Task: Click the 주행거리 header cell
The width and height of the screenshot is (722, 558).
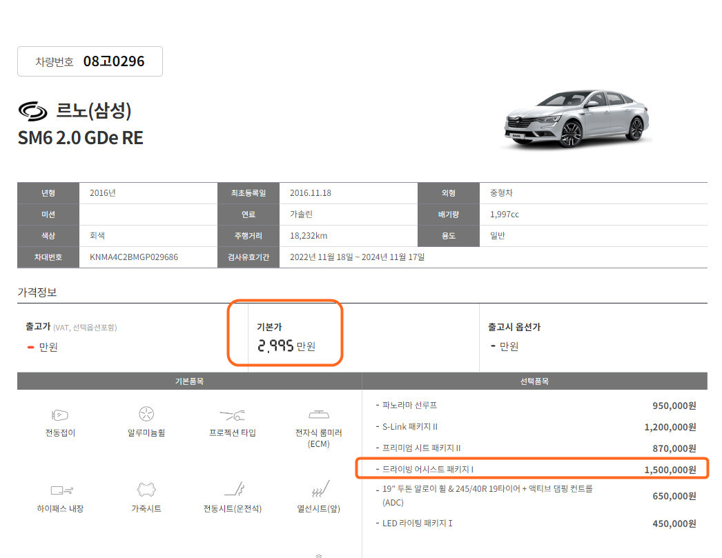Action: pyautogui.click(x=248, y=235)
